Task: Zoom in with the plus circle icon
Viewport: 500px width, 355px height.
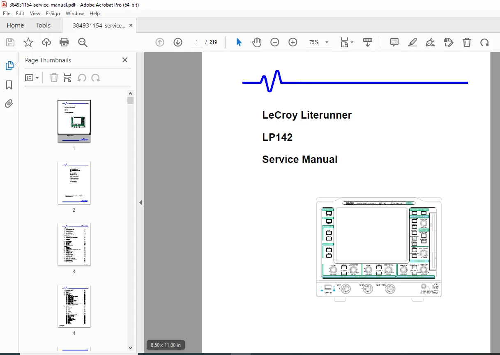Action: [x=293, y=42]
